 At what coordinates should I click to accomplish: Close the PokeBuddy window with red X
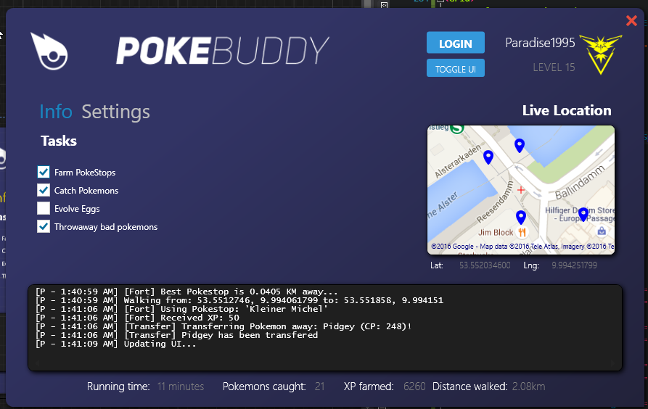(631, 20)
